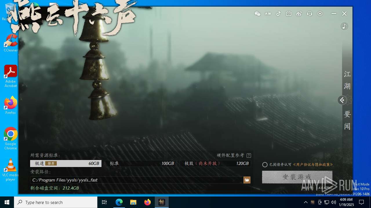Open the WeChat icon in launcher header
The image size is (371, 208).
pyautogui.click(x=257, y=14)
